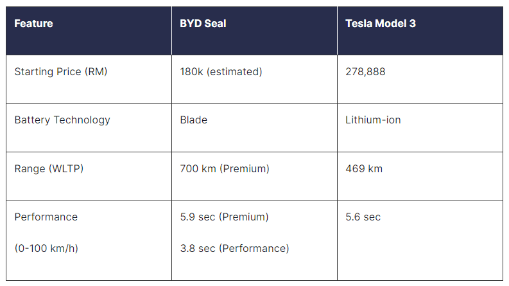Select the 278,888 price cell
Viewport: 509px width, 286px height.
[x=420, y=79]
